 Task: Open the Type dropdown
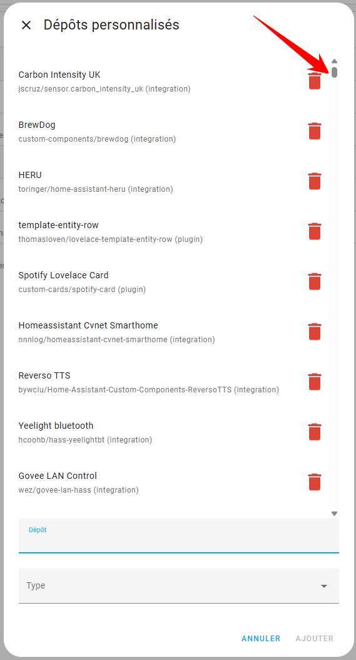[x=179, y=585]
